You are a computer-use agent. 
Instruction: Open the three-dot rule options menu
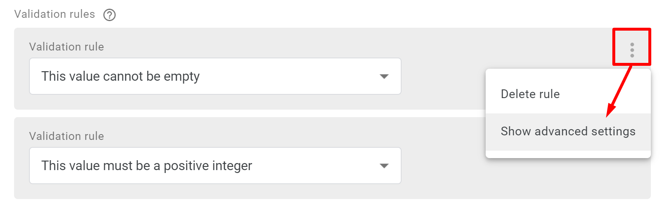[632, 50]
